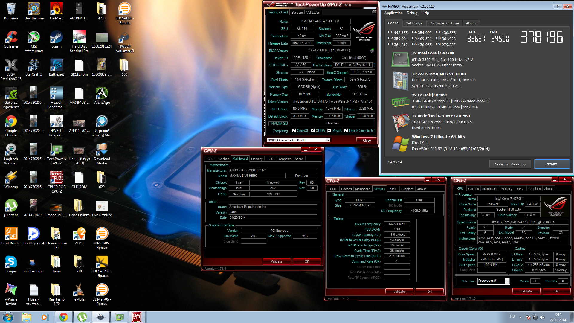Toggle the OpenCL checkbox in GPU-Z
The image size is (574, 323).
(x=294, y=131)
